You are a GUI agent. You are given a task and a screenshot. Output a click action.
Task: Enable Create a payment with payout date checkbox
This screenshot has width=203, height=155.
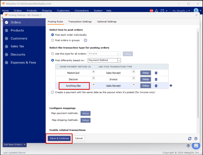pyautogui.click(x=53, y=92)
